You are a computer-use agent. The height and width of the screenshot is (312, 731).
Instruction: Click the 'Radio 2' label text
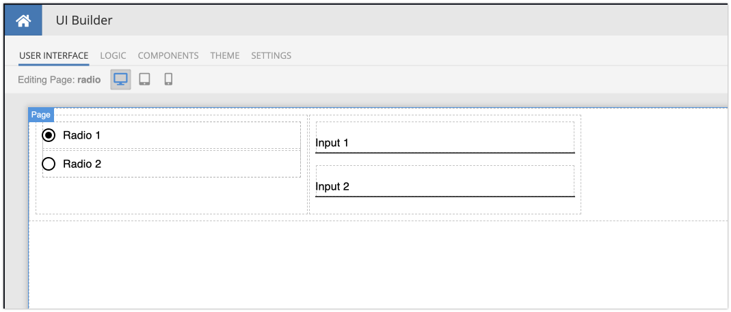(81, 164)
